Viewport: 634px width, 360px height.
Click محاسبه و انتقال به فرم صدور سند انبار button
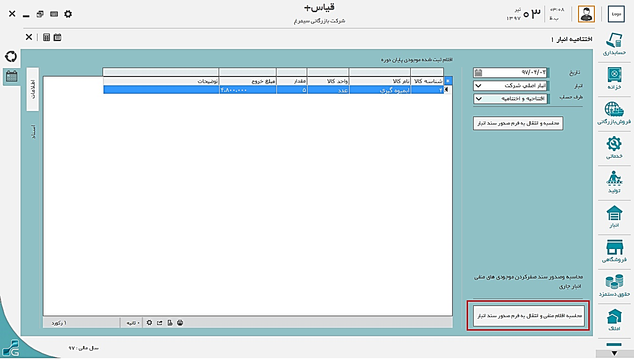tap(518, 123)
